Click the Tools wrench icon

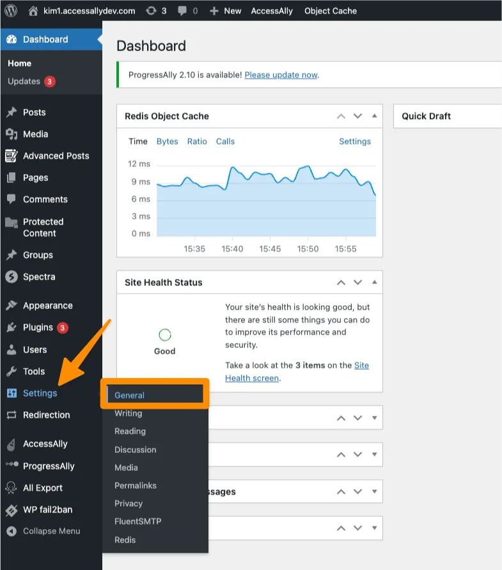12,372
